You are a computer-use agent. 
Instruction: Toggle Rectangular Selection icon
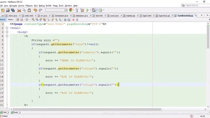[x=48, y=20]
